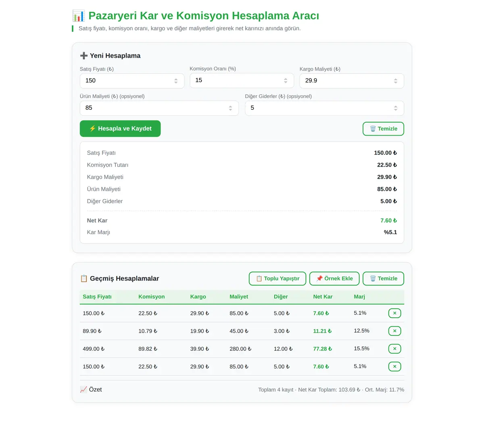Open Toplu Yapıştır bulk paste
The height and width of the screenshot is (421, 484).
click(277, 279)
